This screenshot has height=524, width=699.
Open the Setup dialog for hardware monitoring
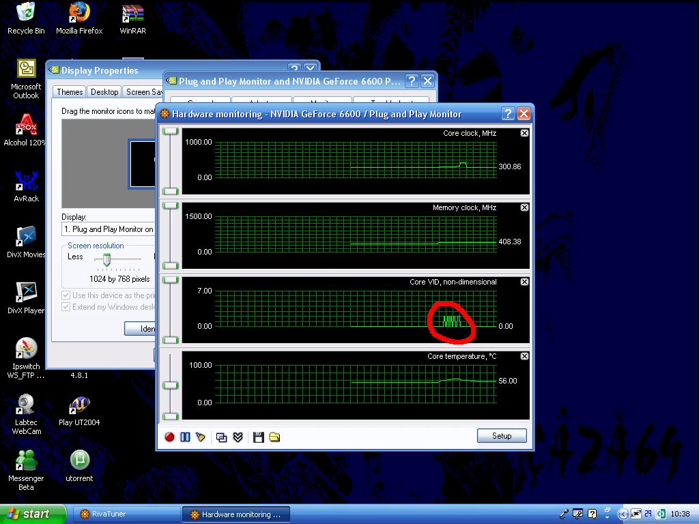pos(502,436)
